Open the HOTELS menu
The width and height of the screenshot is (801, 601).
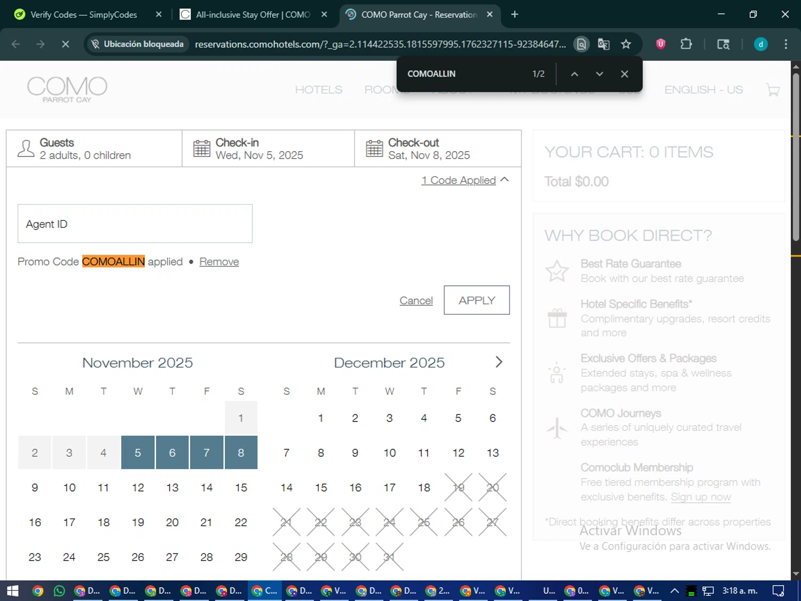point(319,90)
